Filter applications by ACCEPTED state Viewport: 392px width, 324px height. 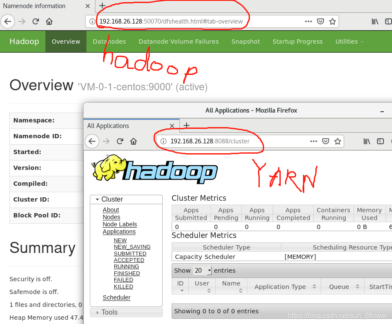point(129,260)
